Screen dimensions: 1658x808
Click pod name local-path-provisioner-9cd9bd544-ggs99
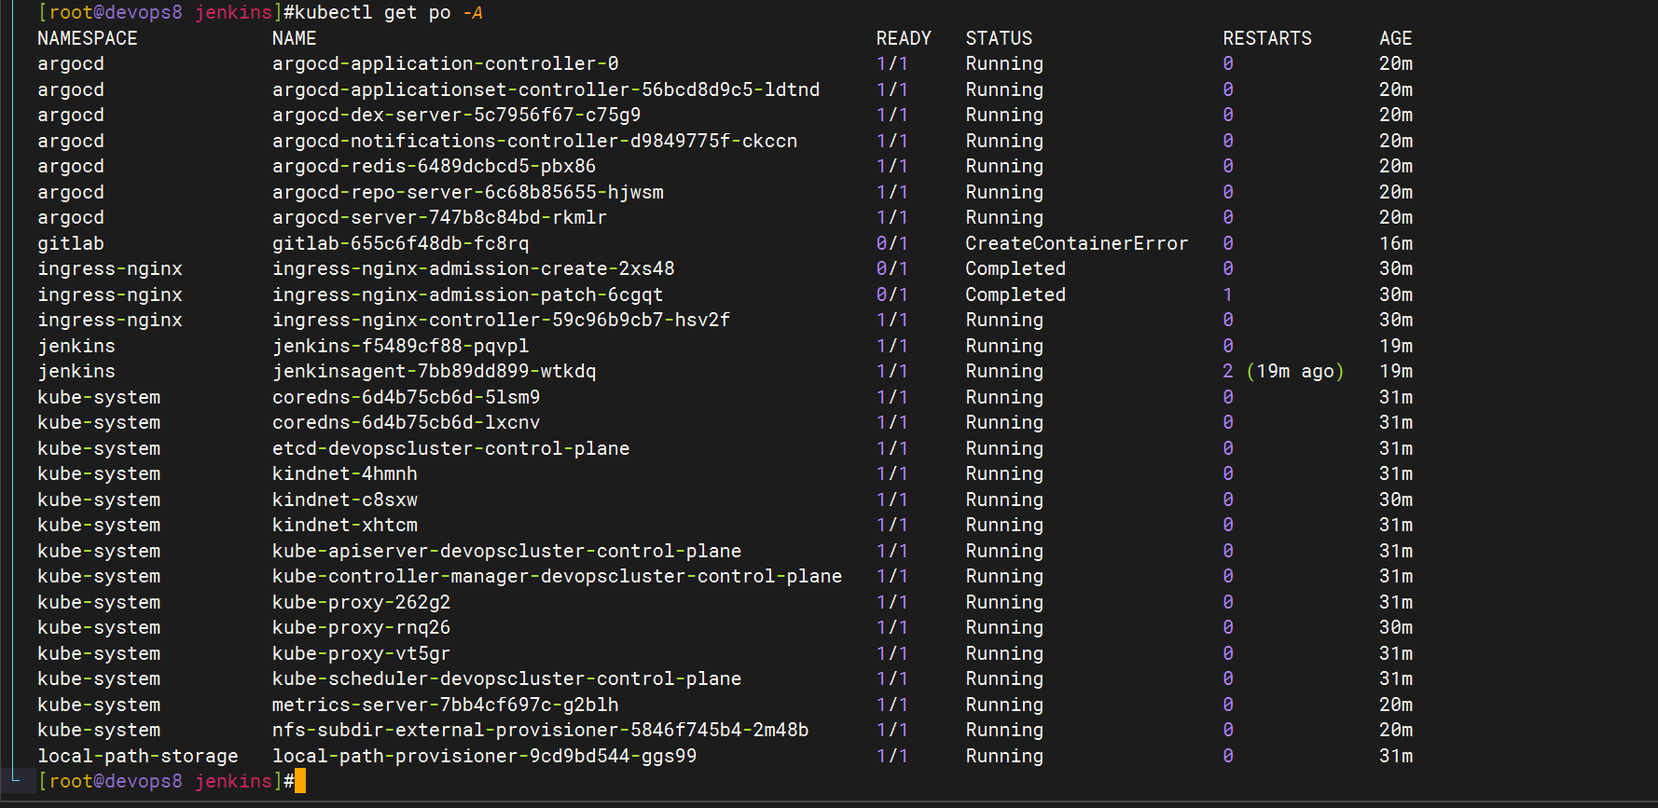[485, 756]
